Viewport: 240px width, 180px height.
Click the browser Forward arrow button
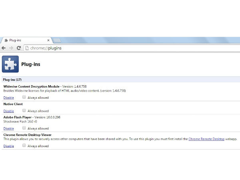[x=11, y=48]
